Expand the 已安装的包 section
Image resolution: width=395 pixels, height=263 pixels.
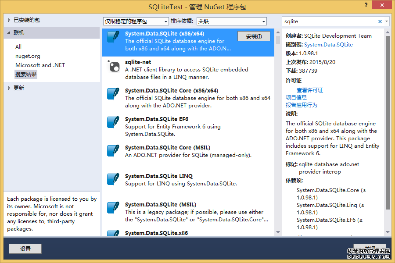9,20
